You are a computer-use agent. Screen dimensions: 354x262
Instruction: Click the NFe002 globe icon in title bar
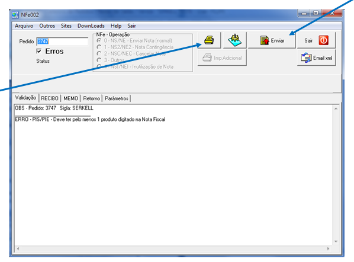pos(15,15)
